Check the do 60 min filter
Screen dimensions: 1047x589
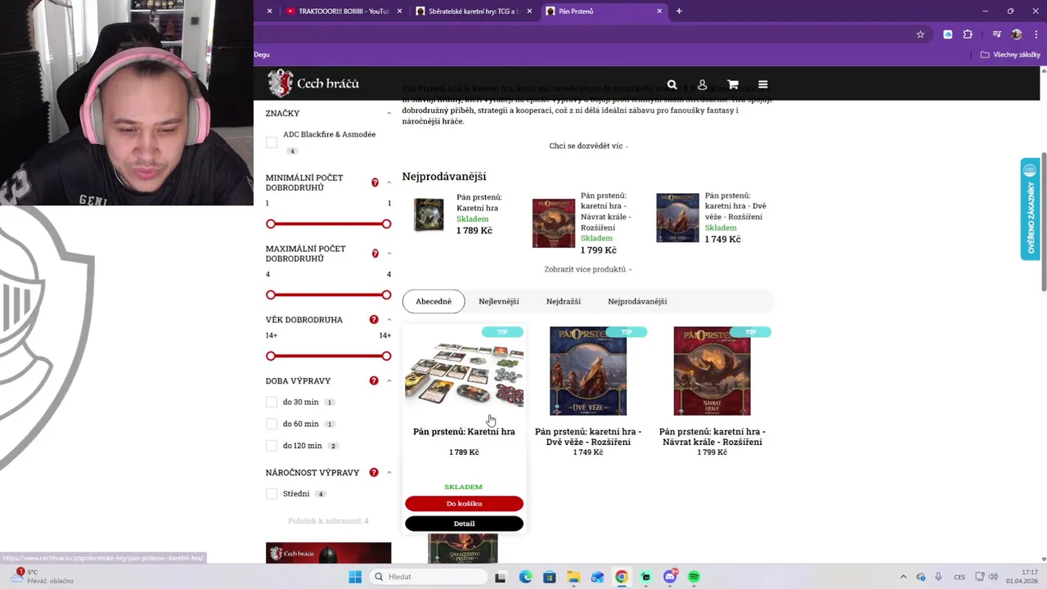272,424
